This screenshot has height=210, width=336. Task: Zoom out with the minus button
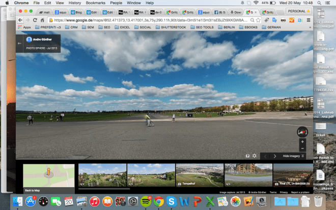click(302, 148)
